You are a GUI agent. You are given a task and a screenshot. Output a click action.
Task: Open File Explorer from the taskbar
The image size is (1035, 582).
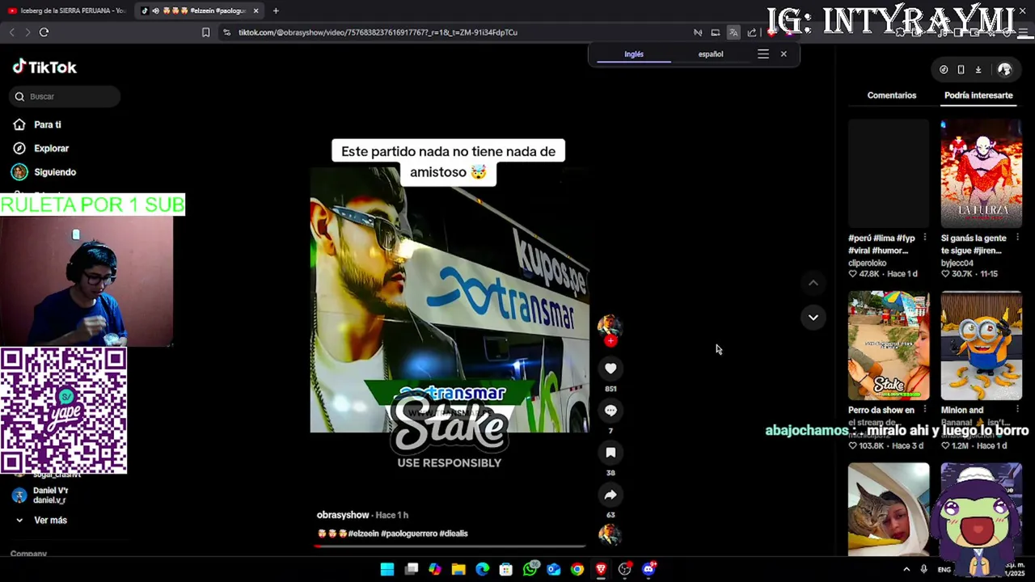click(458, 569)
